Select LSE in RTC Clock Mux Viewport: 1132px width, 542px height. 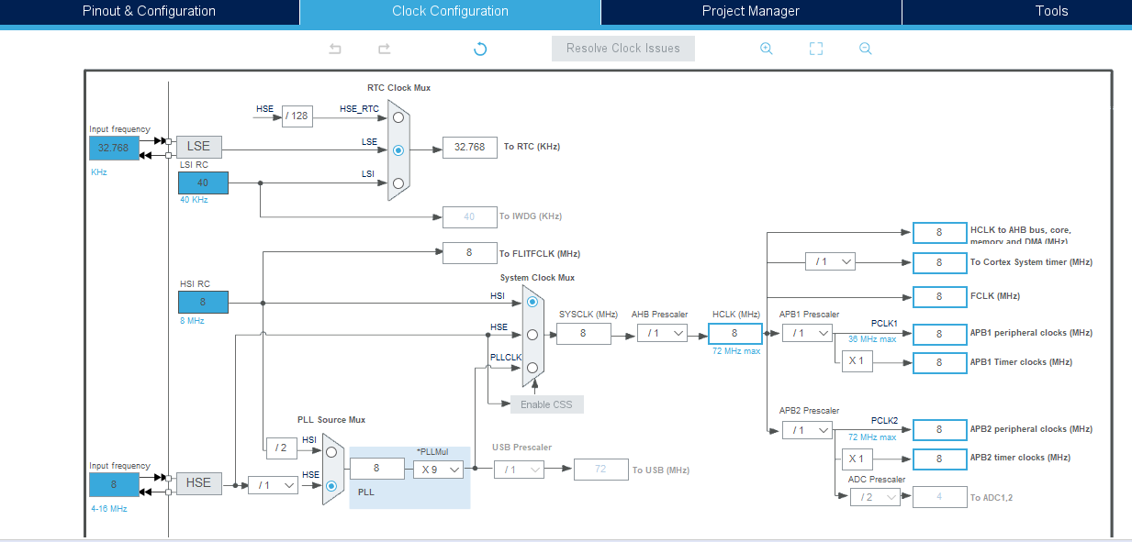click(x=398, y=149)
